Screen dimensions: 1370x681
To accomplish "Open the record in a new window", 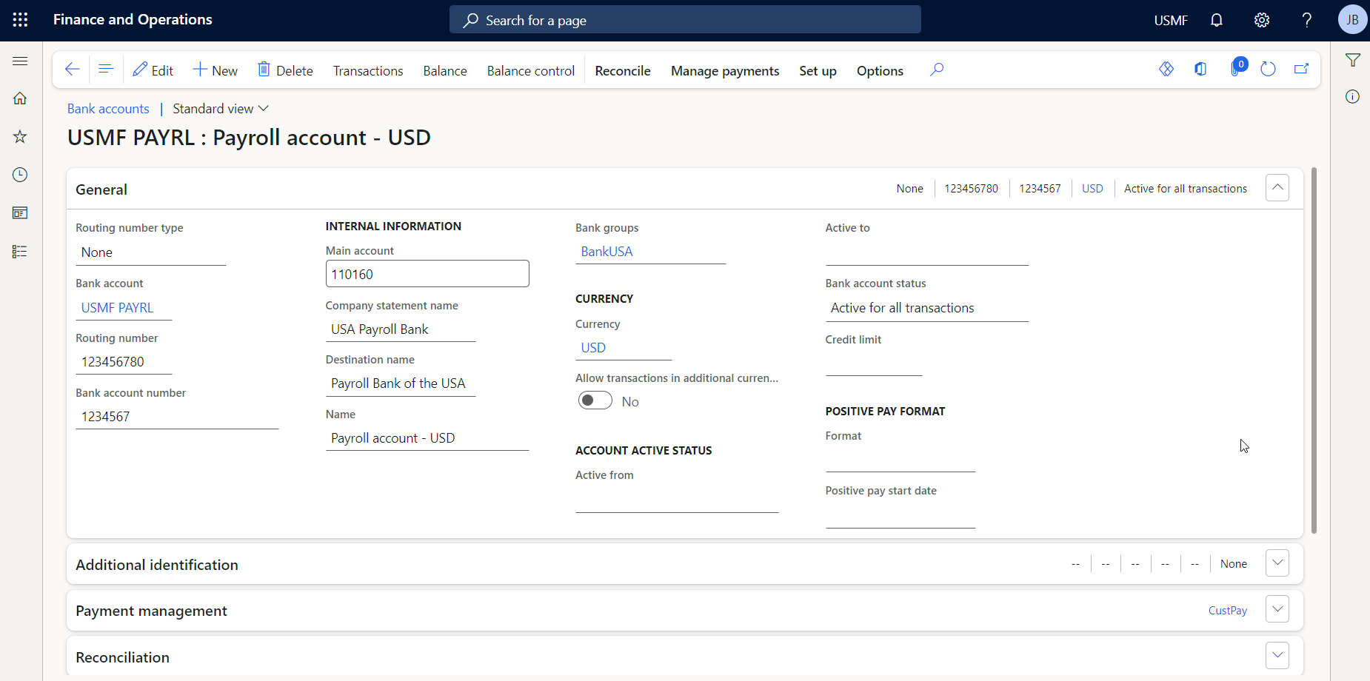I will tap(1302, 68).
